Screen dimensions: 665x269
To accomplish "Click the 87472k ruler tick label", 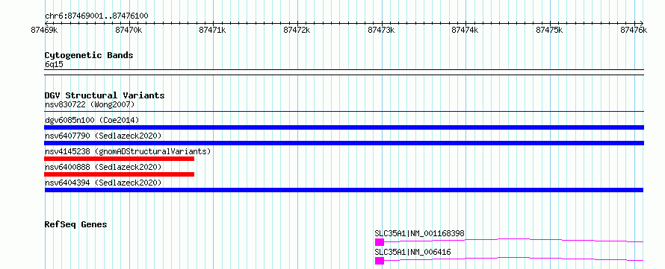I will tap(297, 30).
